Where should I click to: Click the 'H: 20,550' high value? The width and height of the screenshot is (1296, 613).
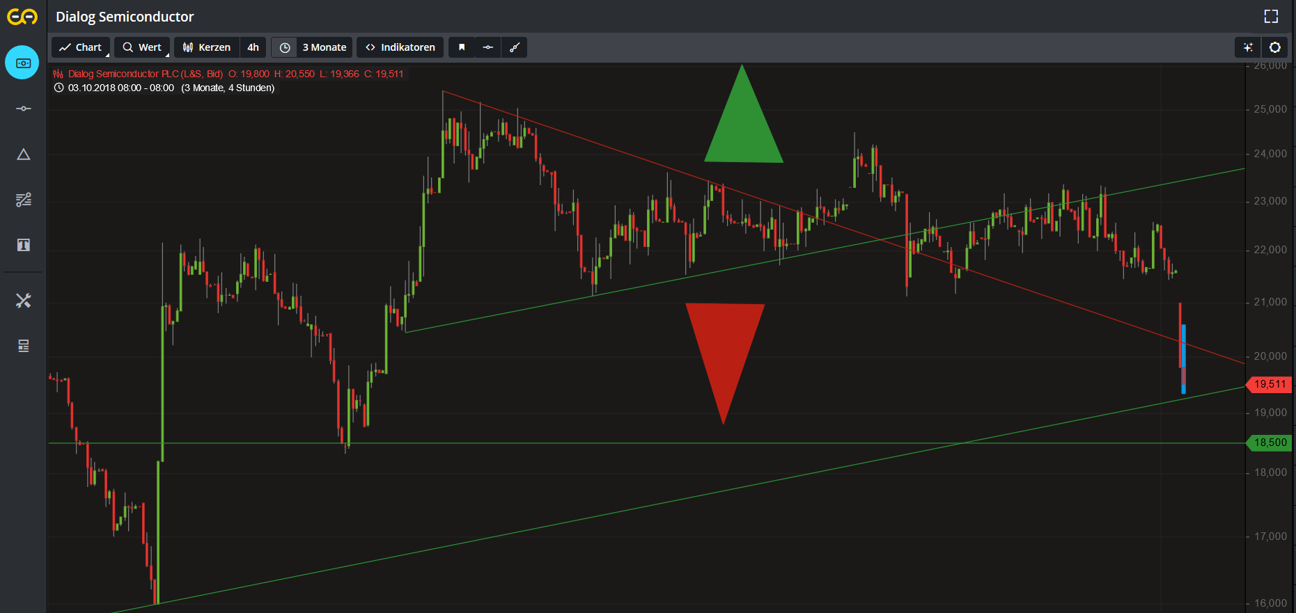pyautogui.click(x=295, y=74)
